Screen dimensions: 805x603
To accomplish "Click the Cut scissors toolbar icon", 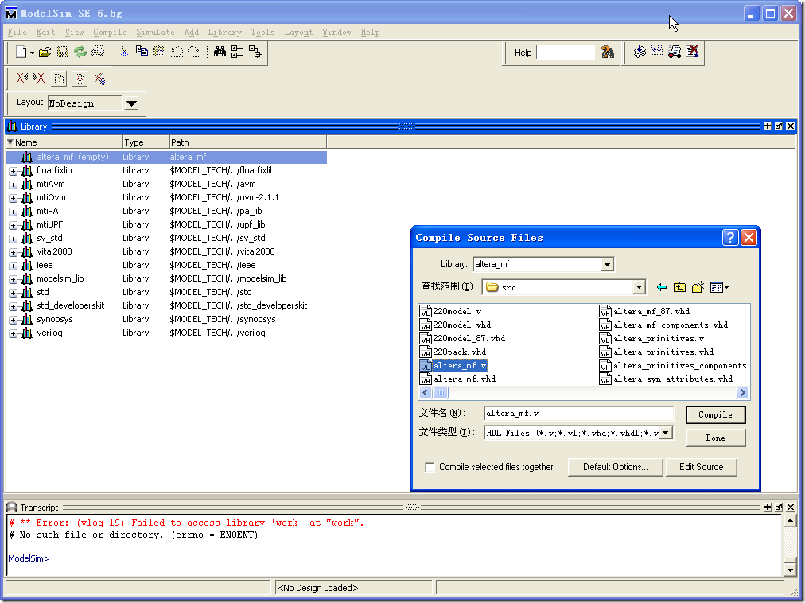I will (124, 53).
